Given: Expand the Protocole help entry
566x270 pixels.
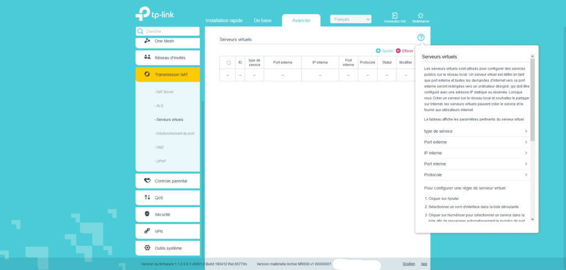Looking at the screenshot, I should 476,174.
